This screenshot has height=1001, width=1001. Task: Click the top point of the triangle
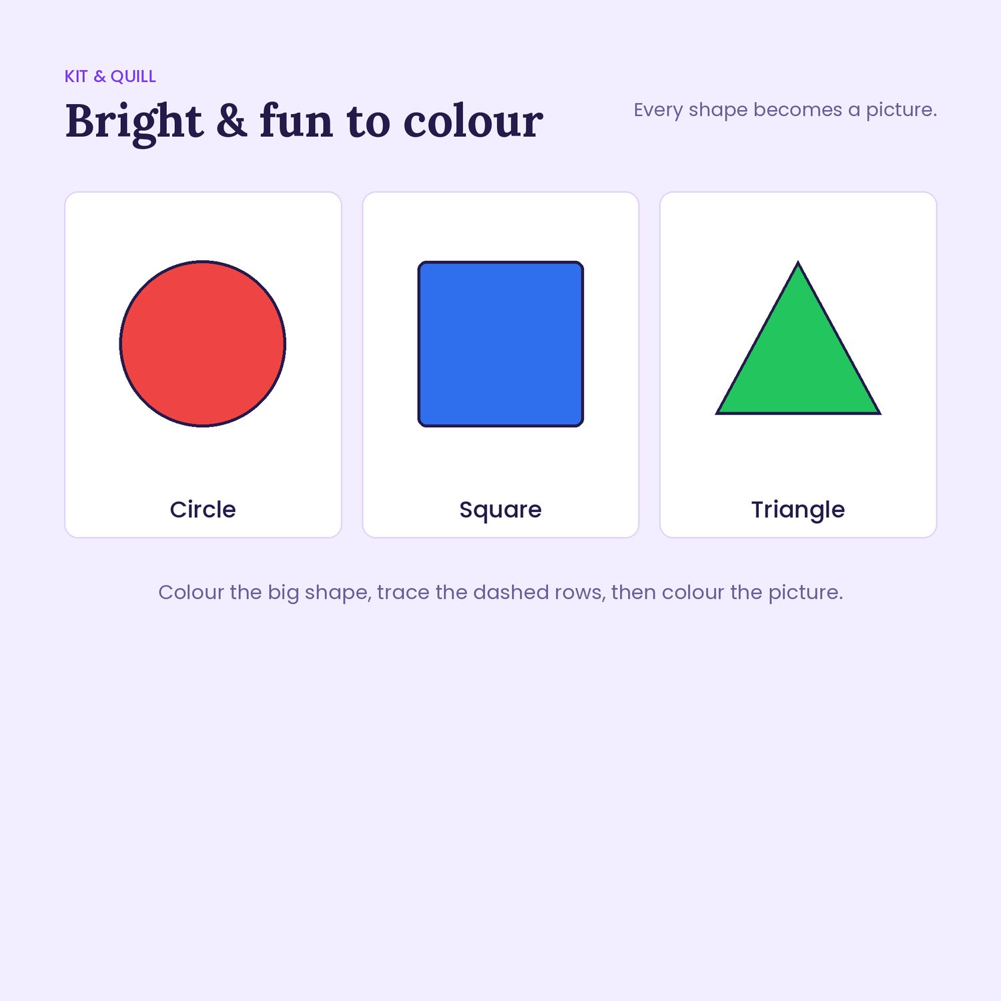(798, 263)
